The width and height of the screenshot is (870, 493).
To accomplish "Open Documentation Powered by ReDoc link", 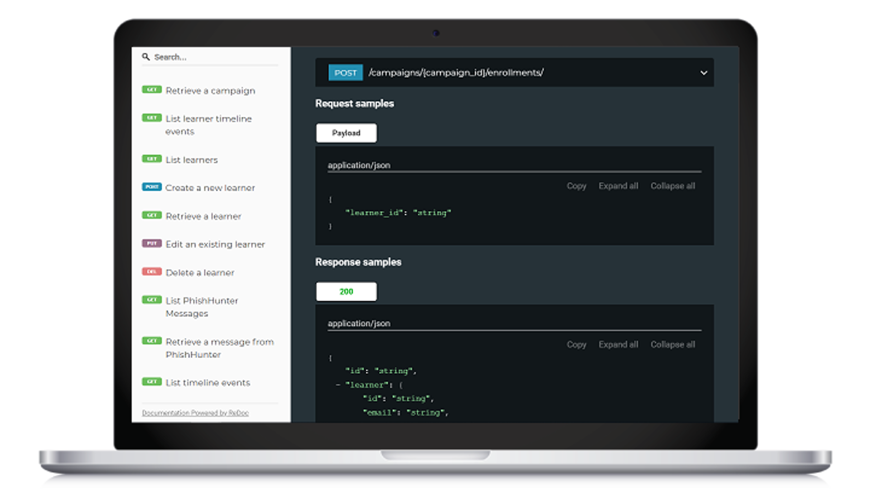I will click(195, 413).
